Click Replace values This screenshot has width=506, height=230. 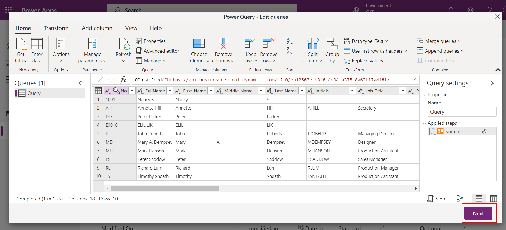(x=363, y=61)
